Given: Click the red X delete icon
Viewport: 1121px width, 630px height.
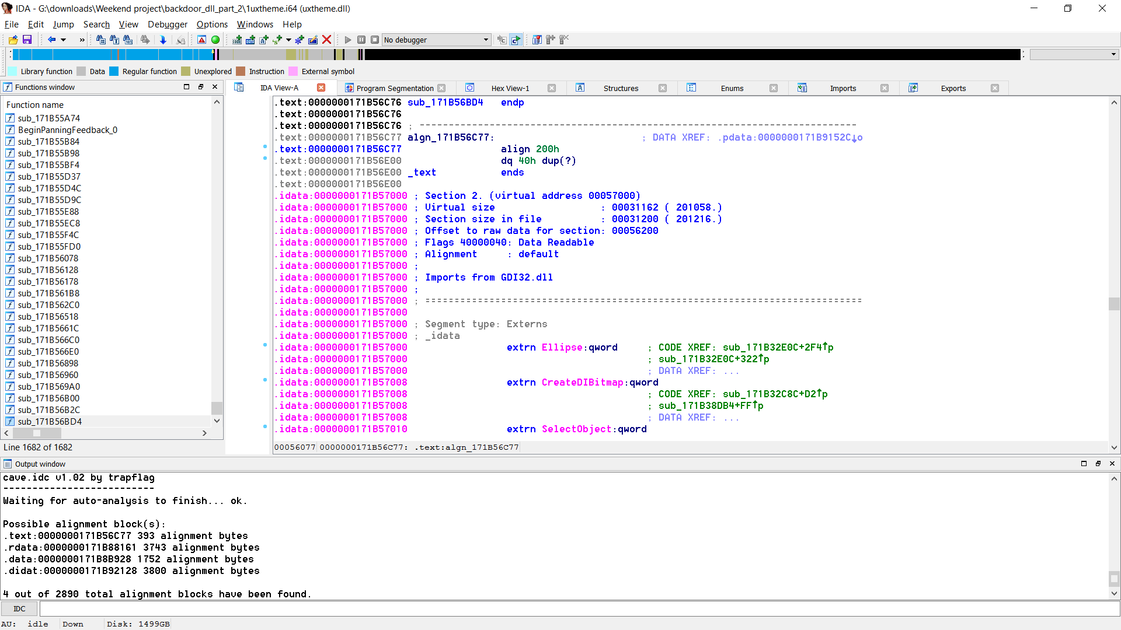Looking at the screenshot, I should click(x=327, y=40).
